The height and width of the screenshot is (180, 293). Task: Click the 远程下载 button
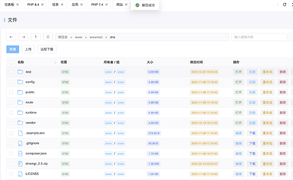click(x=47, y=49)
